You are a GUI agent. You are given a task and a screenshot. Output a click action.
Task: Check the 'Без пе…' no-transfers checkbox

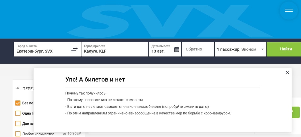(18, 103)
